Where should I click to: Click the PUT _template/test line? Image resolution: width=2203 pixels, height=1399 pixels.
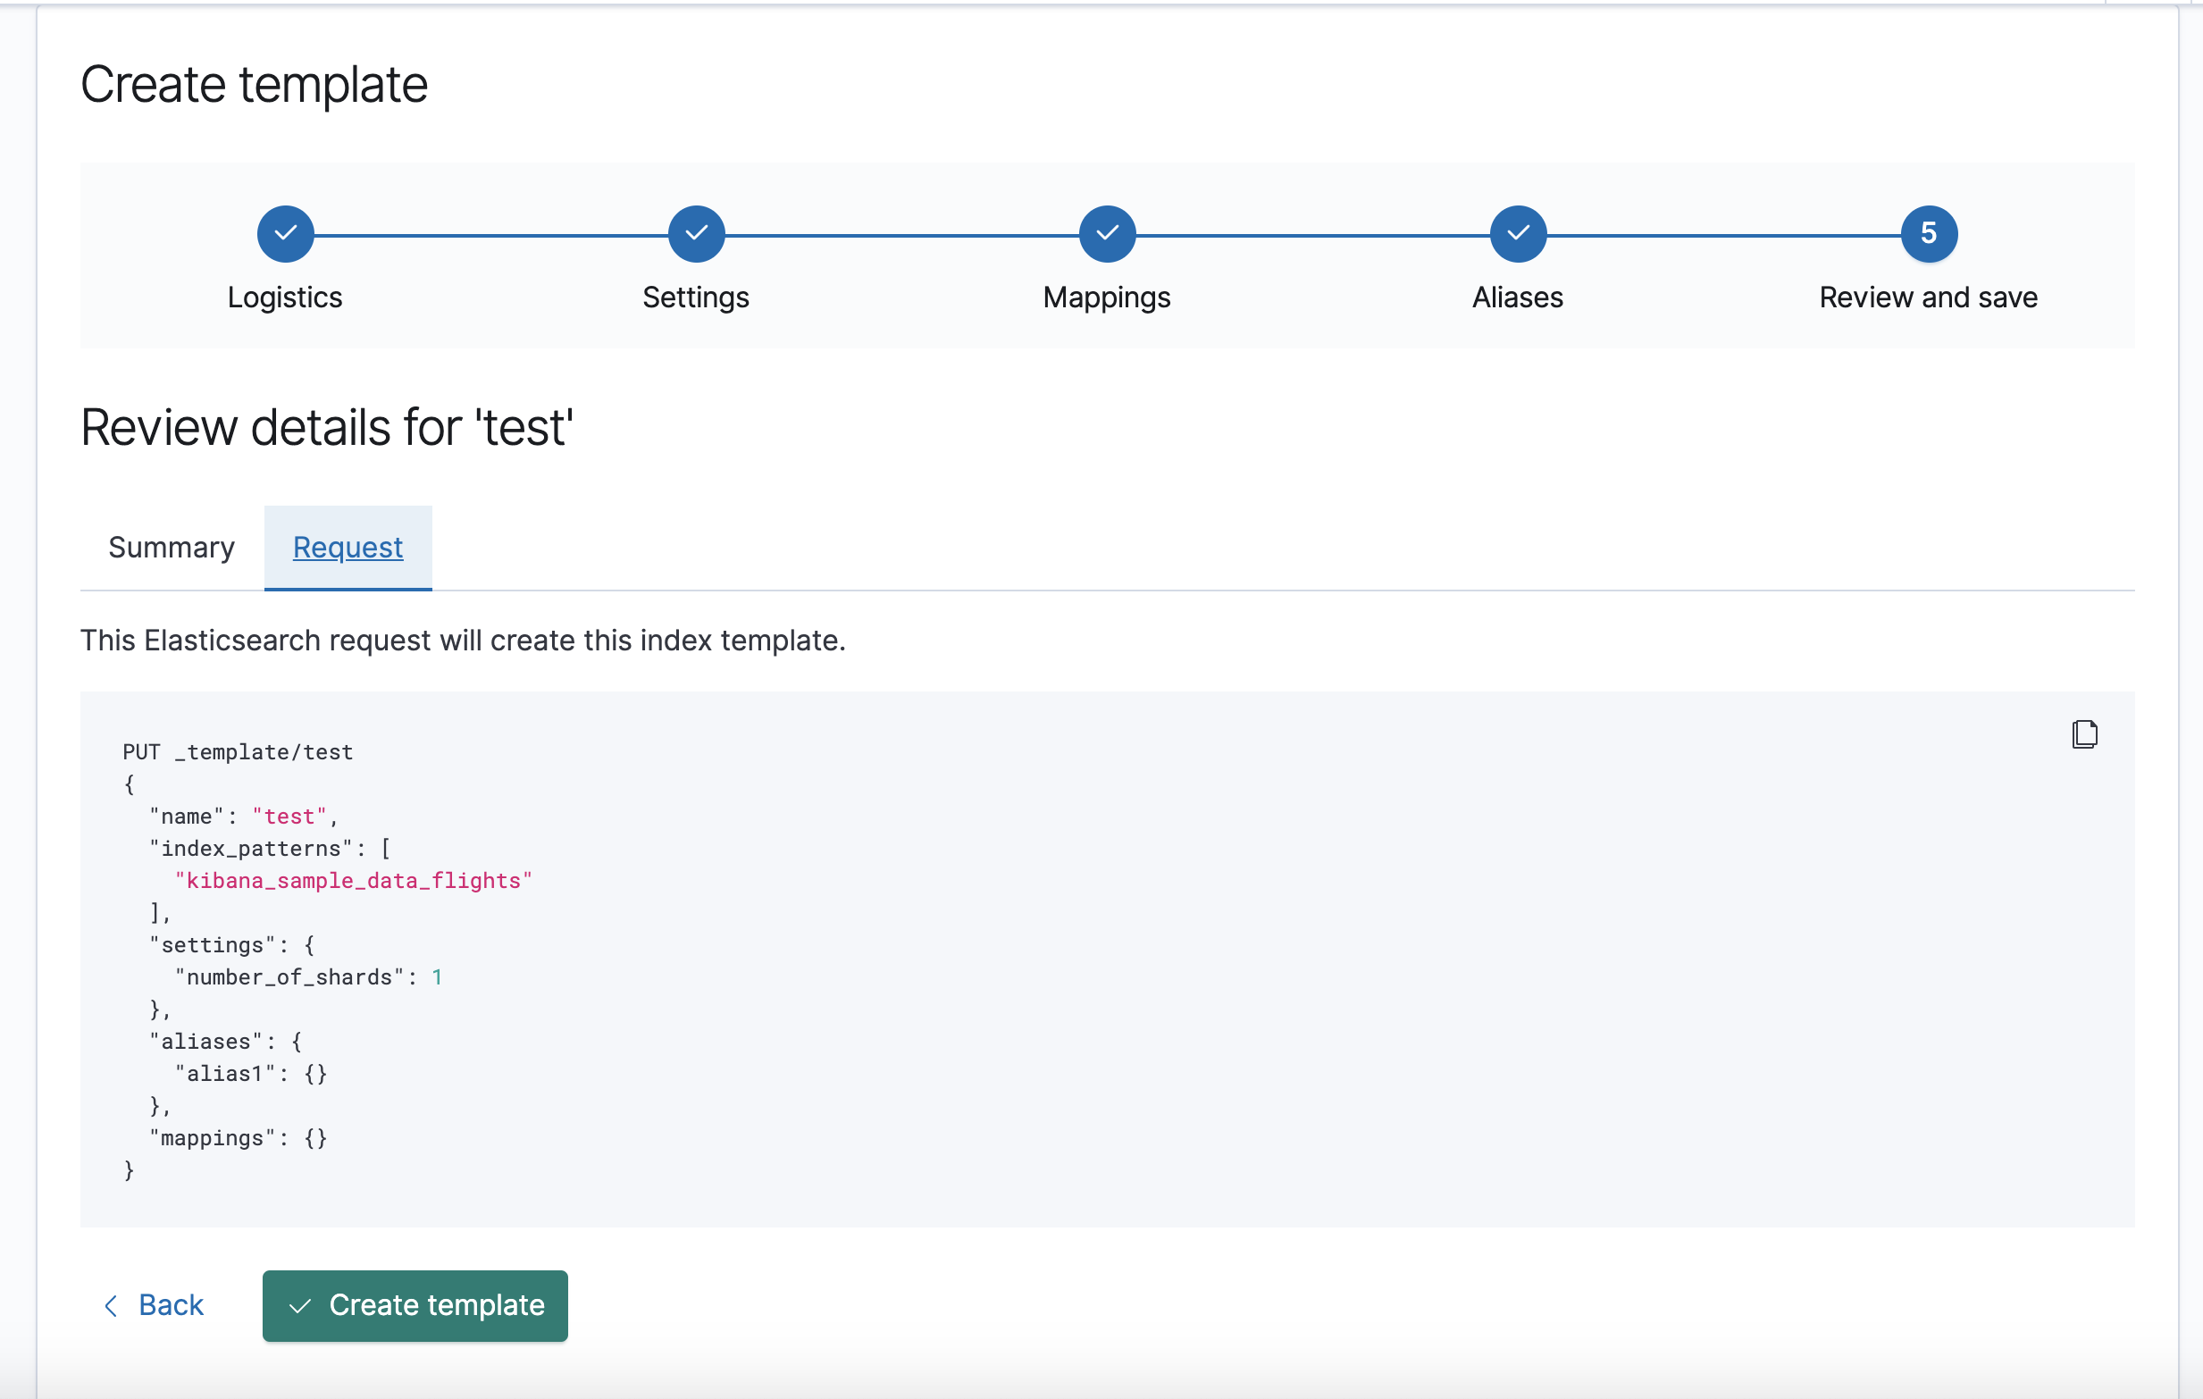point(238,752)
